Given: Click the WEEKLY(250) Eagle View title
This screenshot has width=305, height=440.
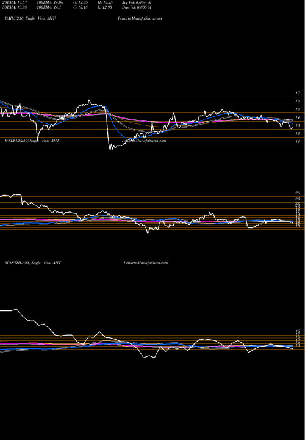Looking at the screenshot, I should point(32,141).
